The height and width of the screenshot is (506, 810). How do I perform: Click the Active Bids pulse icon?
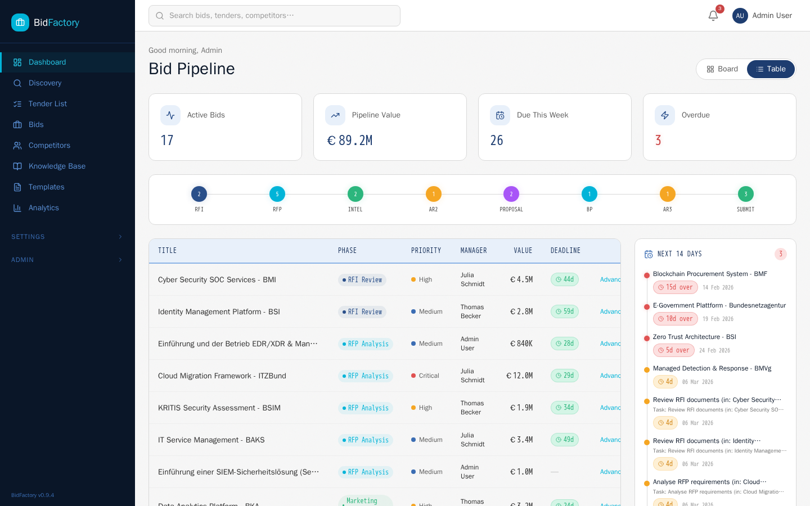point(170,115)
